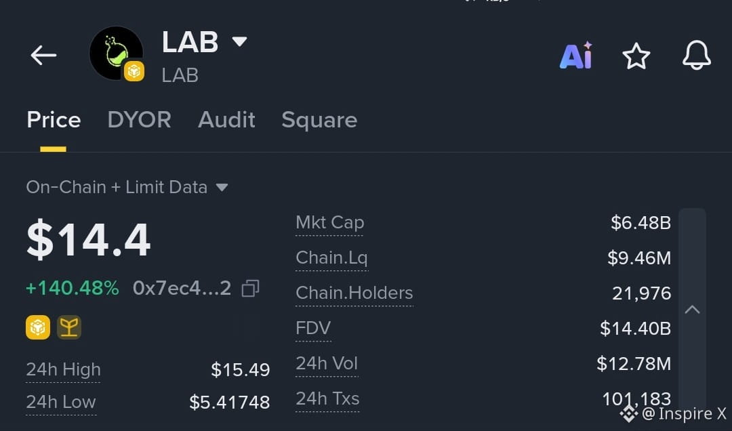Collapse stats panel with the up chevron
This screenshot has height=431, width=732.
692,309
